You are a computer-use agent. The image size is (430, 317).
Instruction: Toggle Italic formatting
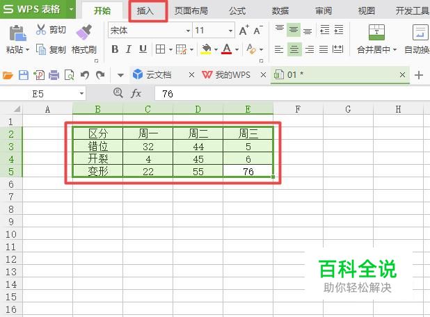click(128, 49)
